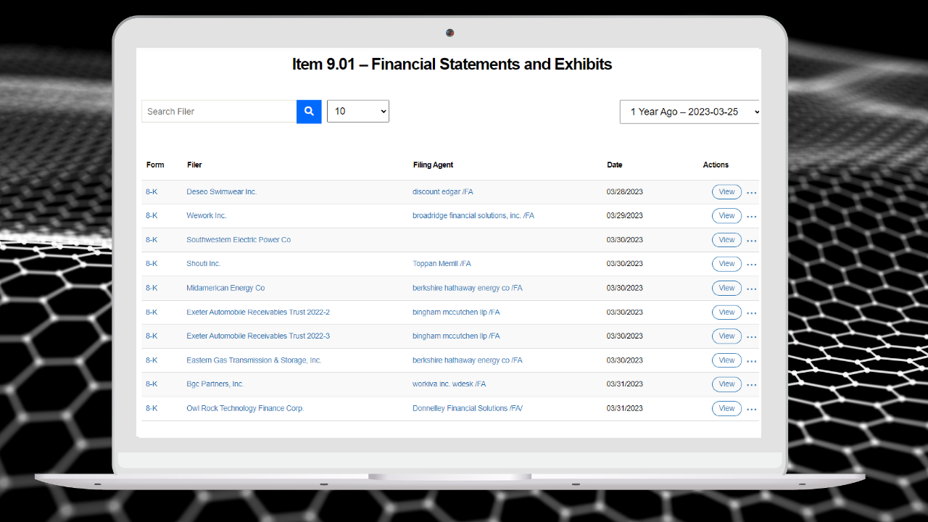Open the Wework Inc. filer link
Image resolution: width=928 pixels, height=522 pixels.
click(207, 216)
